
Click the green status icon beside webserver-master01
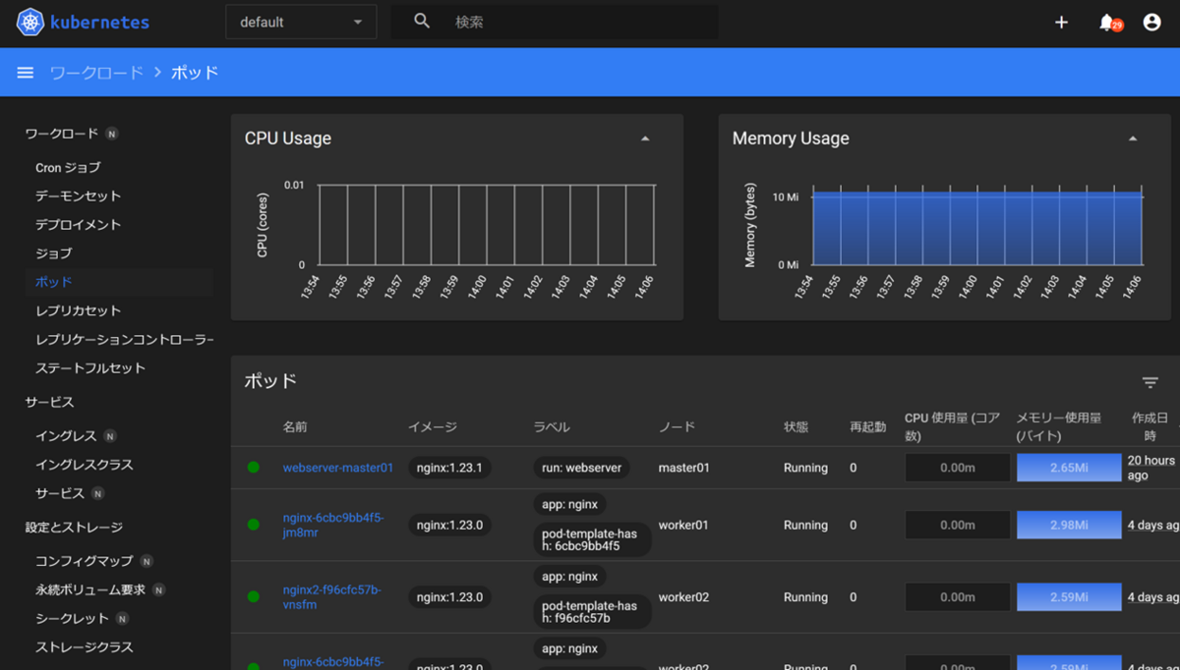coord(254,468)
